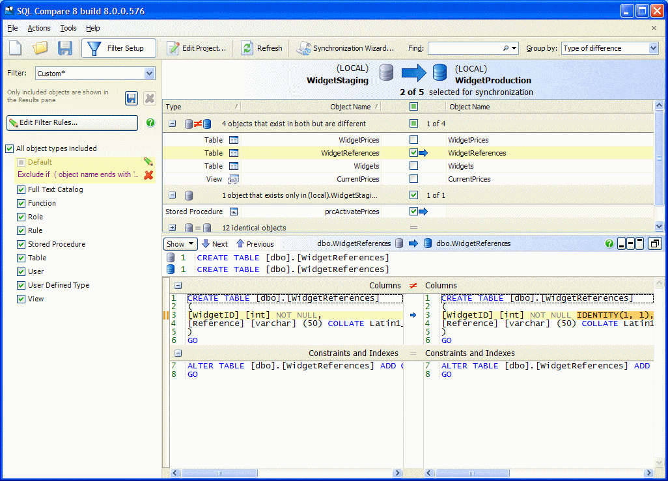668x481 pixels.
Task: Open the Group by Type of difference dropdown
Action: pyautogui.click(x=653, y=48)
